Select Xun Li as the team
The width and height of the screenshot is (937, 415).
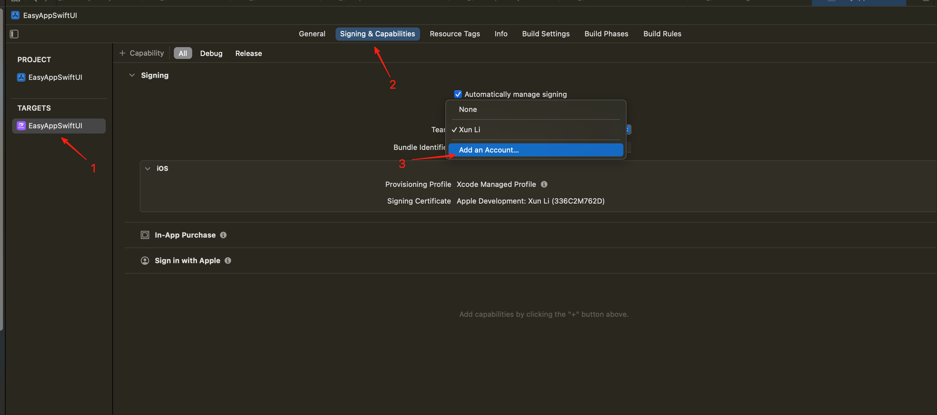tap(469, 130)
